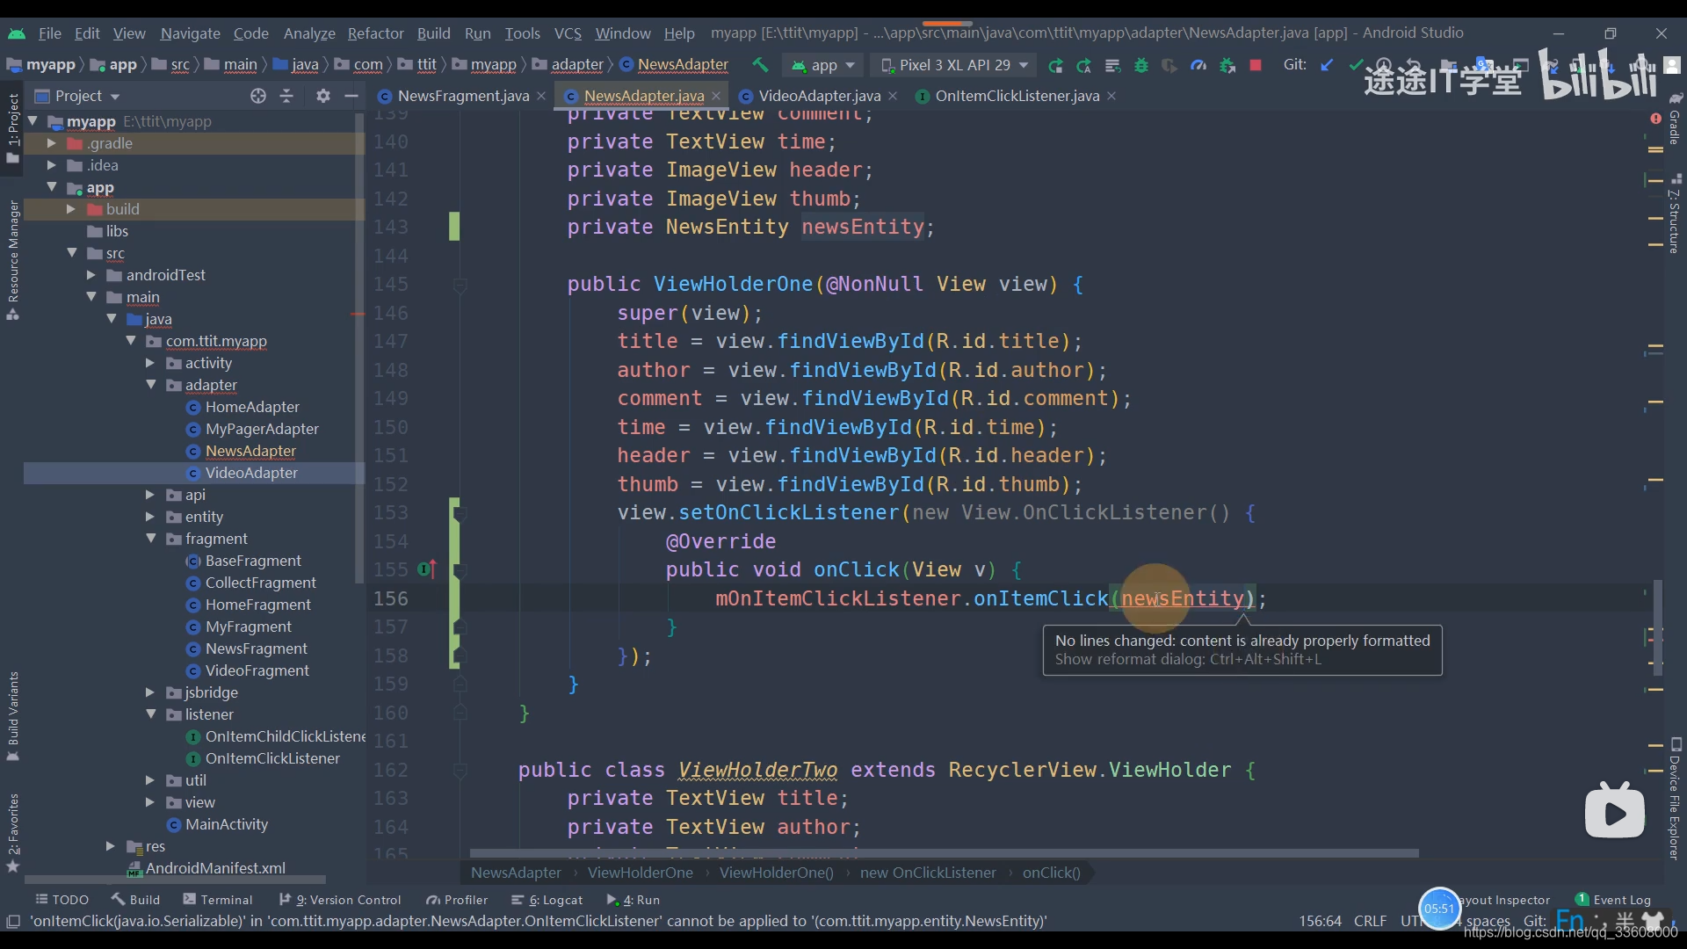Screen dimensions: 1687x949
Task: Click the fold marker at line 145
Action: (460, 285)
